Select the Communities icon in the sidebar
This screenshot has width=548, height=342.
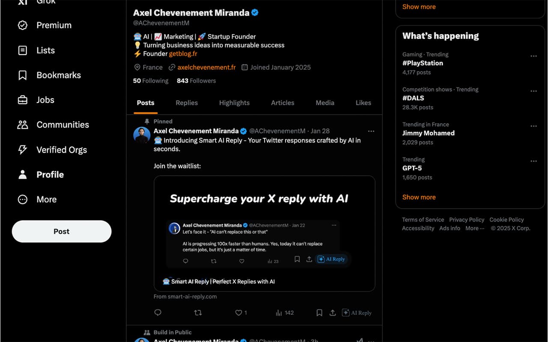22,124
